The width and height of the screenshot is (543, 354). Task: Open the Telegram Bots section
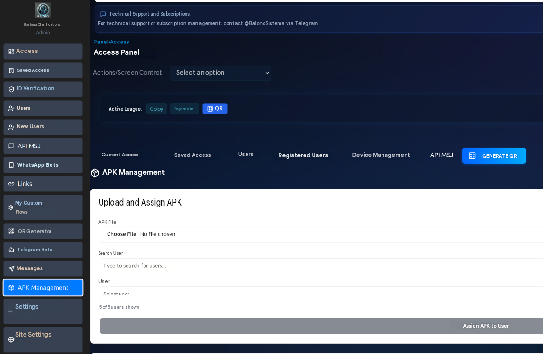[x=43, y=250]
